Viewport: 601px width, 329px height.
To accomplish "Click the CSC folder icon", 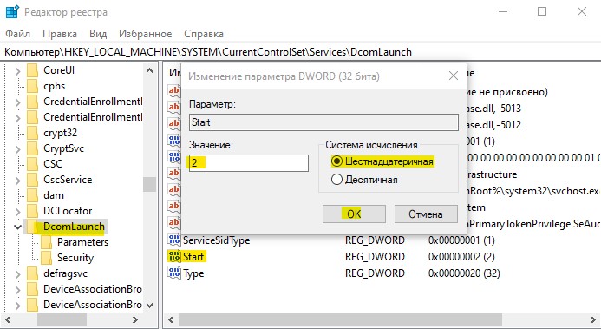I will 33,164.
